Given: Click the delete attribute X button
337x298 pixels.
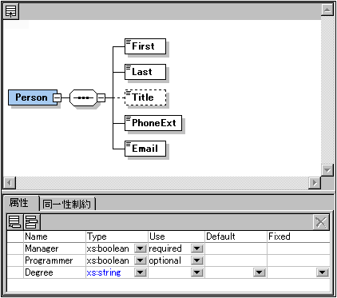Looking at the screenshot, I should [x=321, y=222].
